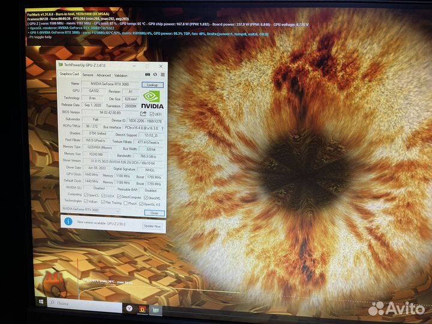Switch to the Validation tab
Image resolution: width=432 pixels, height=324 pixels.
point(121,76)
